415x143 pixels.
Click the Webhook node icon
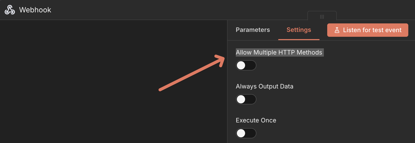[10, 10]
